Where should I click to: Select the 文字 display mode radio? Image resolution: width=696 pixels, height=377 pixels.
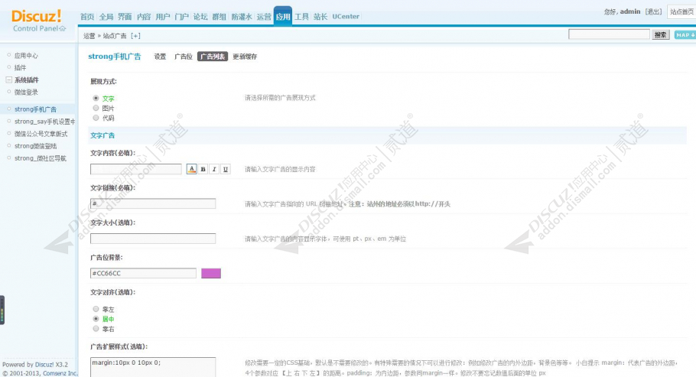click(96, 98)
